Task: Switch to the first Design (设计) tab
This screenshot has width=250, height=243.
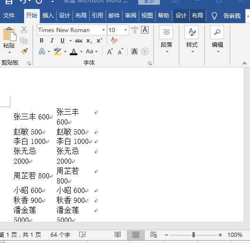Action: click(65, 16)
